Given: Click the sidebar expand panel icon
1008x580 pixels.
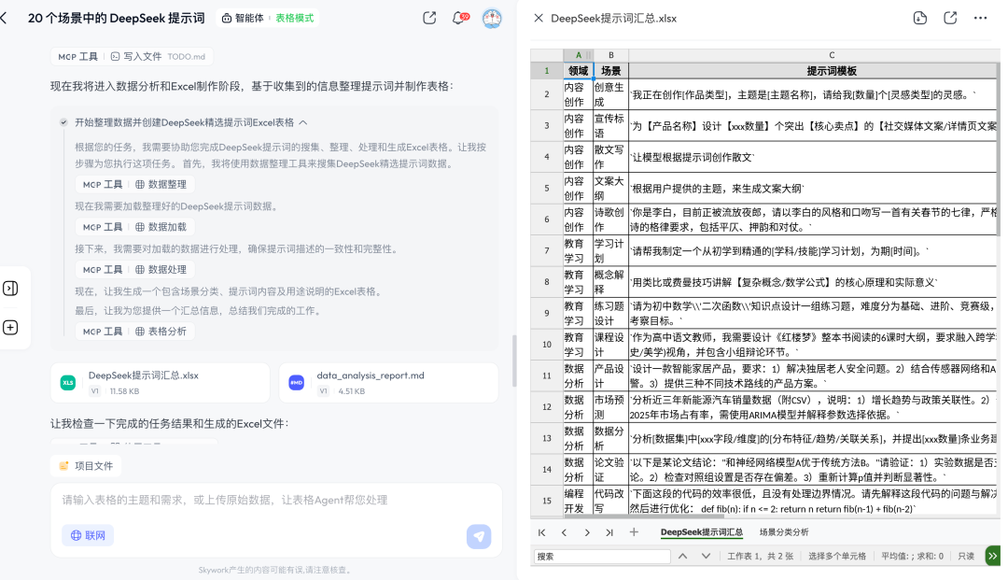Looking at the screenshot, I should coord(10,288).
